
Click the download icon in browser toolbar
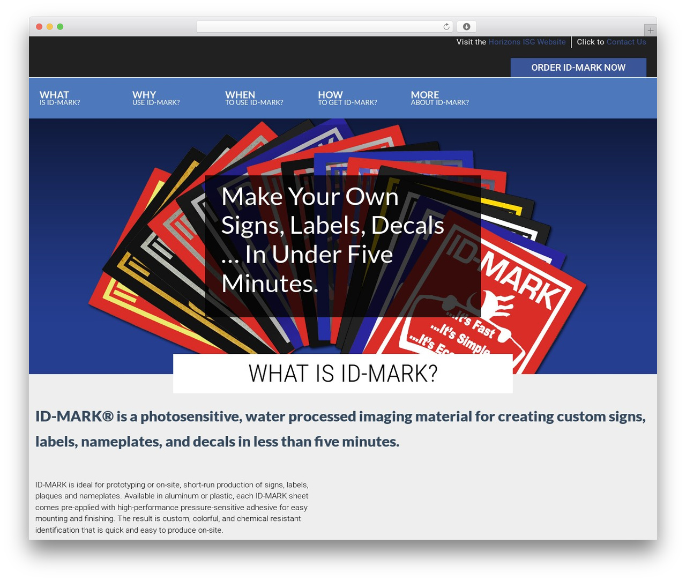(467, 27)
